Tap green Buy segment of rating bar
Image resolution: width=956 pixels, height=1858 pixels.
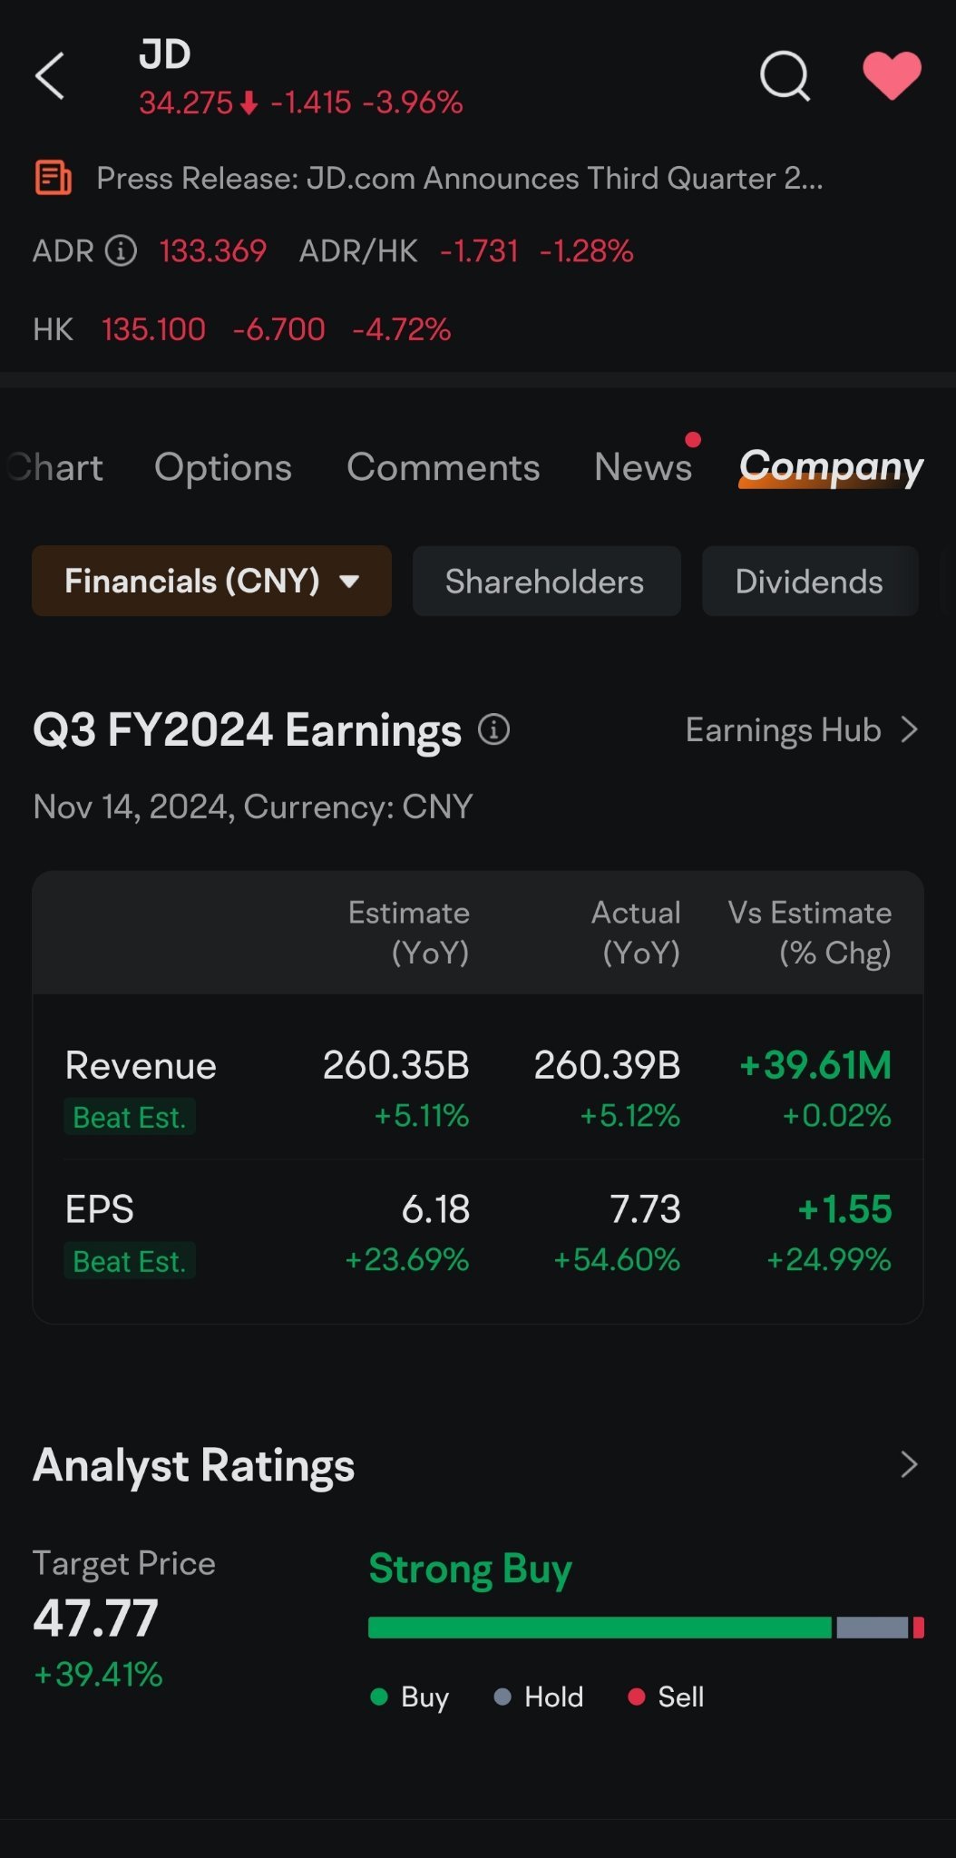(x=600, y=1628)
